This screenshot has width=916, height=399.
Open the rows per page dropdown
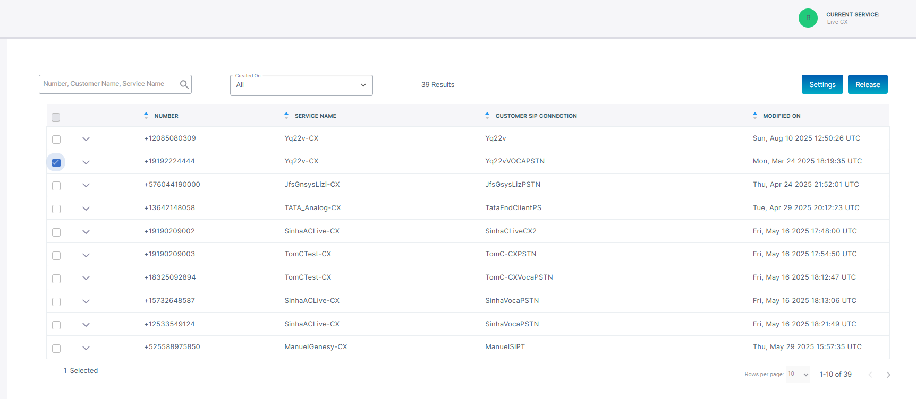(x=798, y=375)
